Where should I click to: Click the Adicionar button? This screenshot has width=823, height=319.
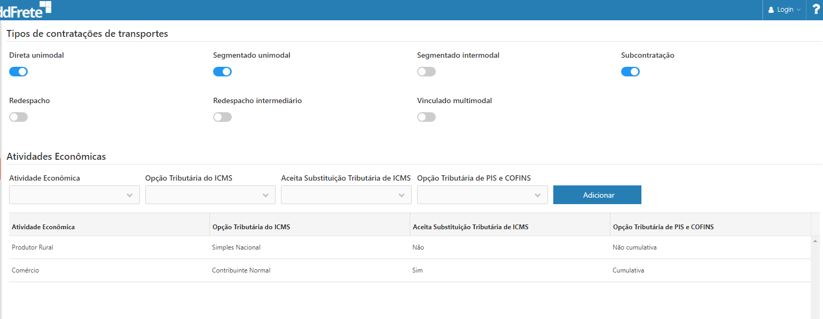(x=597, y=195)
